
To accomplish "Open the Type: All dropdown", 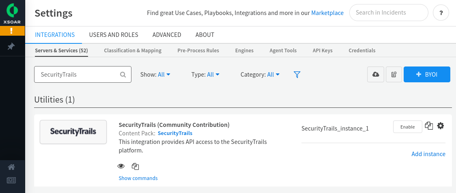I will pos(205,75).
